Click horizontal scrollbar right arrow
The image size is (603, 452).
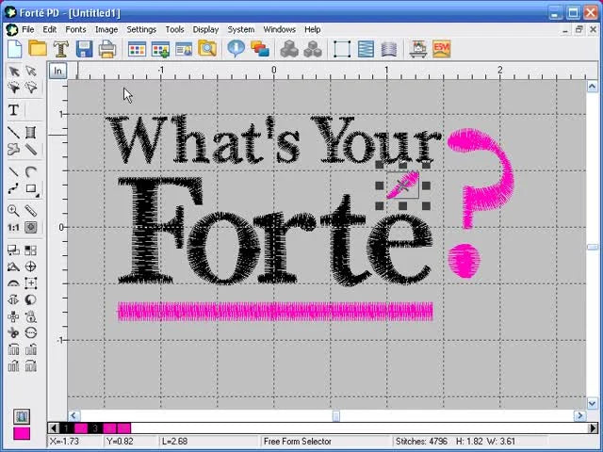click(x=579, y=416)
